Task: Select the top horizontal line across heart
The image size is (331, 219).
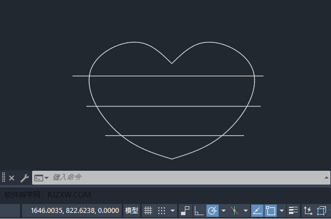Action: 168,76
